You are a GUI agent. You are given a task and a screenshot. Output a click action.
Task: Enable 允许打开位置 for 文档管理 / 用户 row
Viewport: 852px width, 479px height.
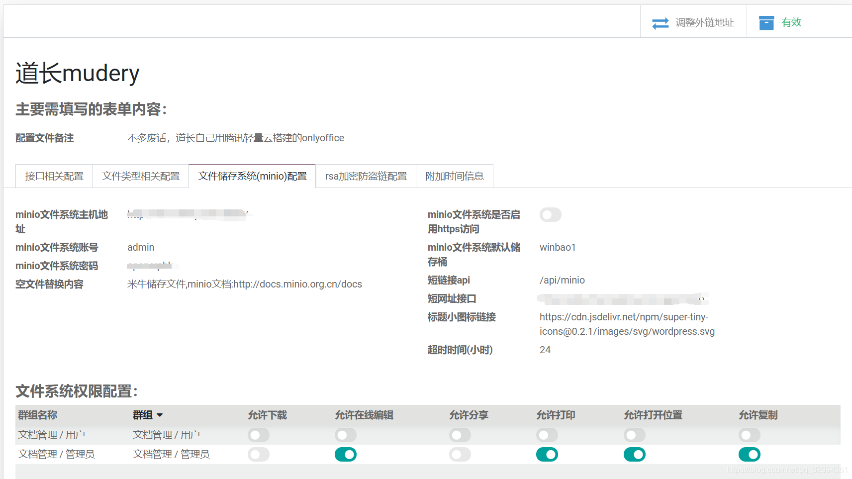(635, 435)
